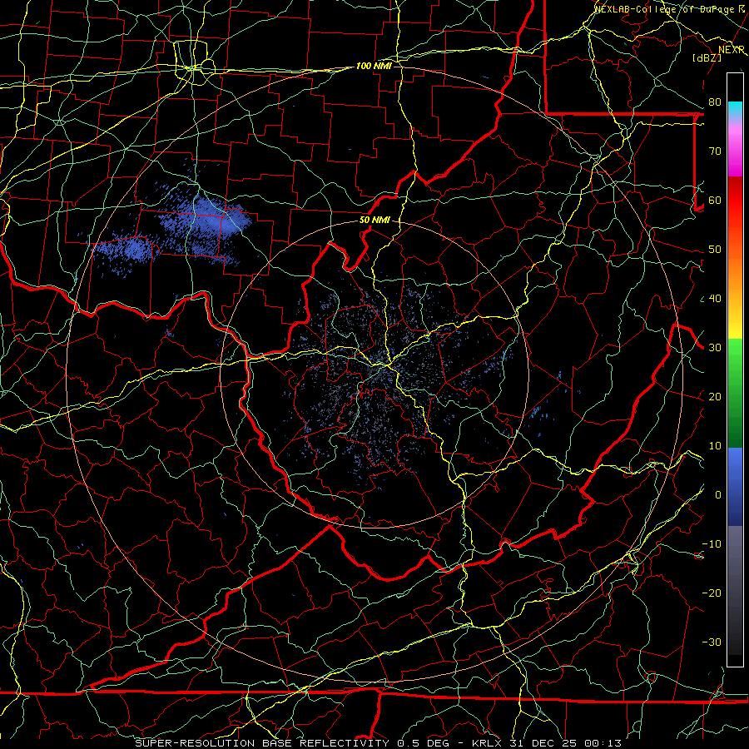Select the 60 value on the dBZ scale
749x749 pixels.
[x=715, y=201]
